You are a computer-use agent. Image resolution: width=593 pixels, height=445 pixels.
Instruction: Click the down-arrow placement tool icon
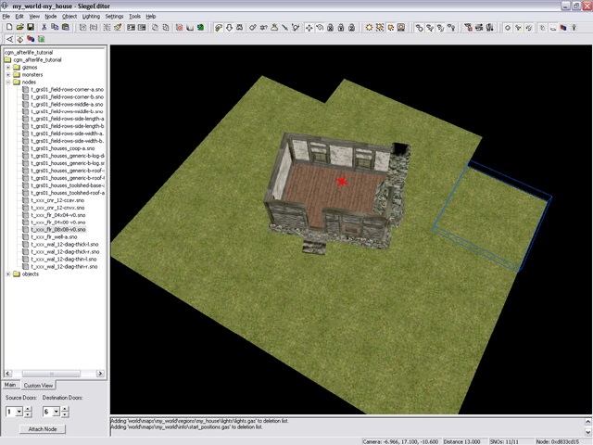pyautogui.click(x=229, y=28)
